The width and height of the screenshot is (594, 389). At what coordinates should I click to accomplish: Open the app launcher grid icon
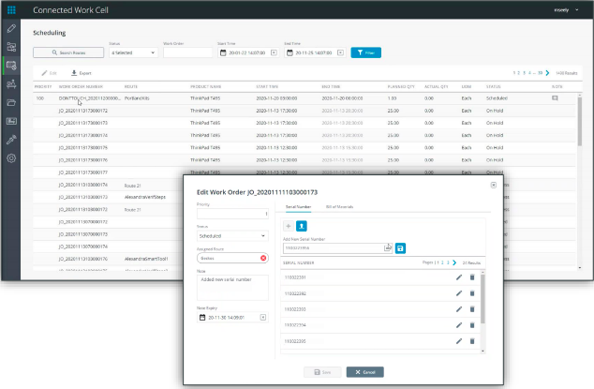(11, 9)
